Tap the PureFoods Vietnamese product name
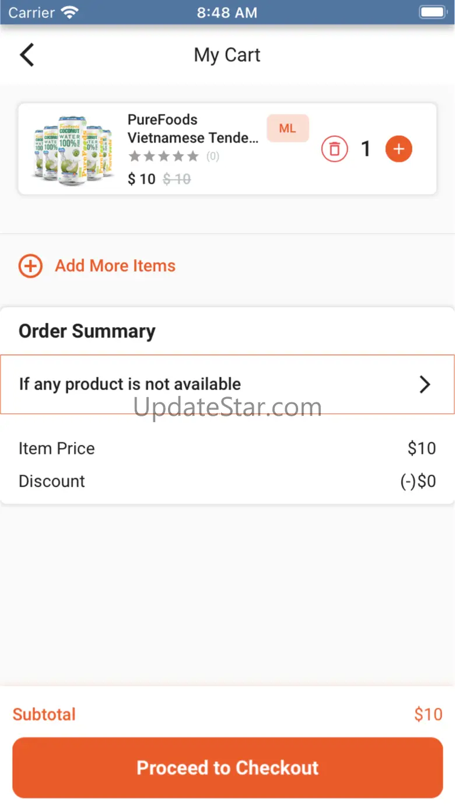The width and height of the screenshot is (455, 810). click(x=192, y=128)
